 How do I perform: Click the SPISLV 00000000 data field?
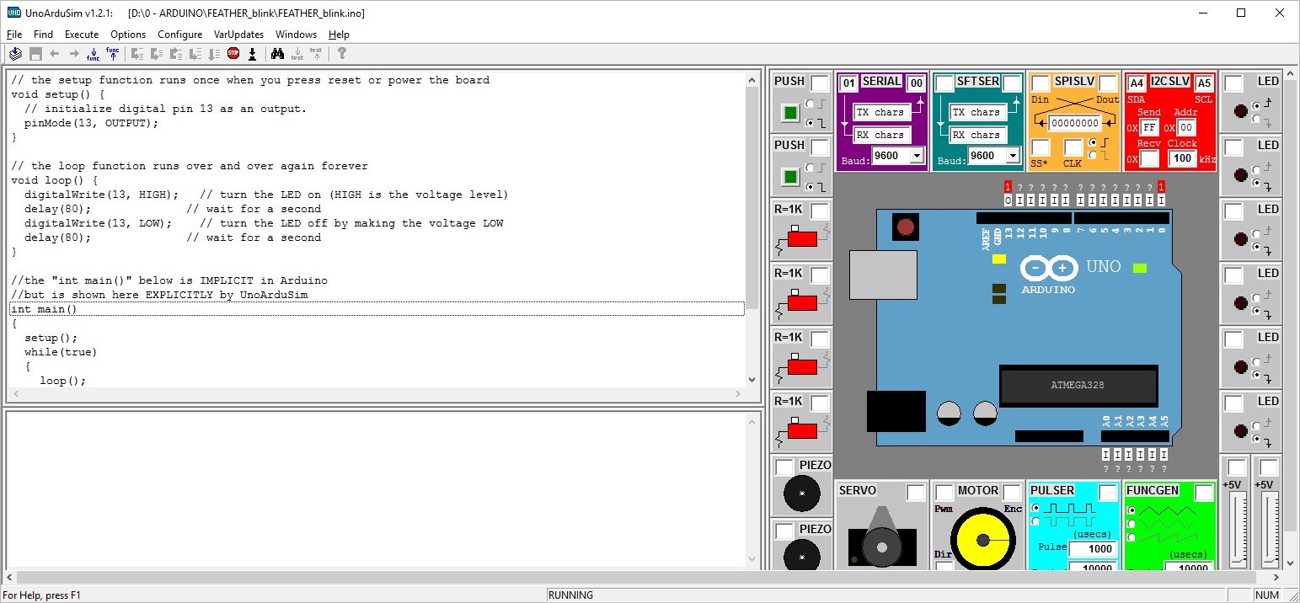coord(1074,123)
